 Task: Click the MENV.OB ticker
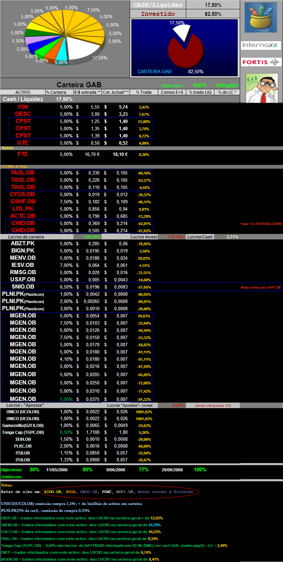click(x=23, y=258)
